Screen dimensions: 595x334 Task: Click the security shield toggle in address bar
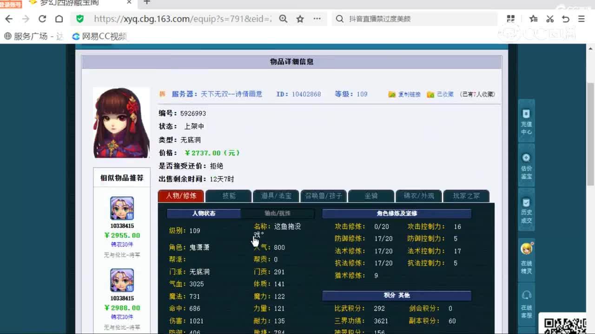(x=79, y=19)
